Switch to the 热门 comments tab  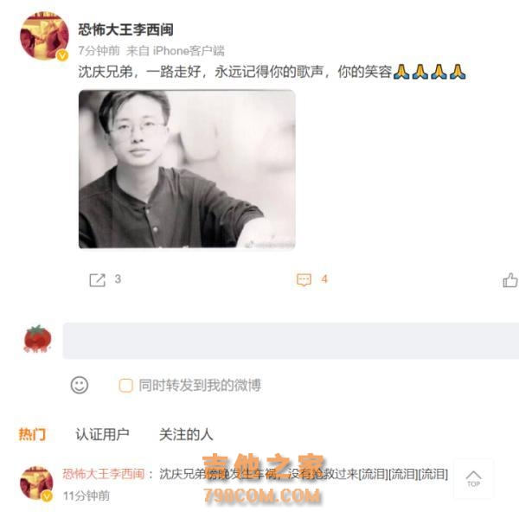[x=33, y=434]
